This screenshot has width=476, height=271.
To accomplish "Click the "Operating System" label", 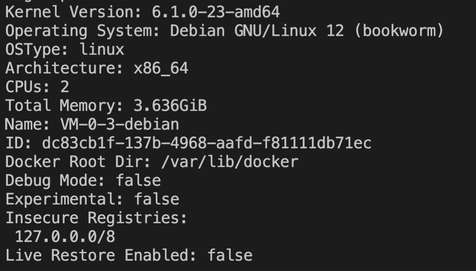I will tap(82, 31).
